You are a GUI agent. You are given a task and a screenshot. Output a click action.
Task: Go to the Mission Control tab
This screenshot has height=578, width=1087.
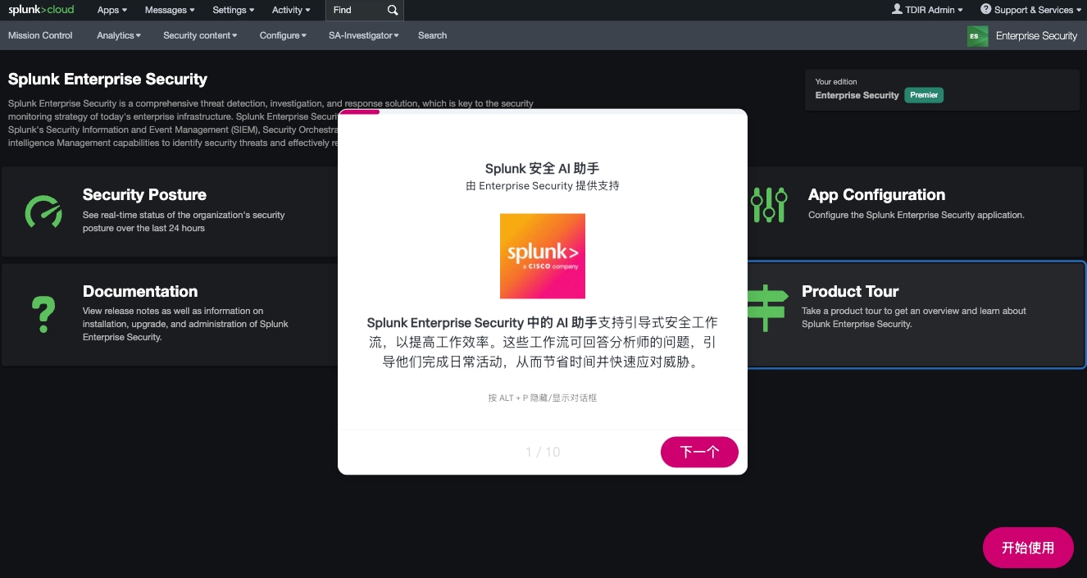coord(40,35)
